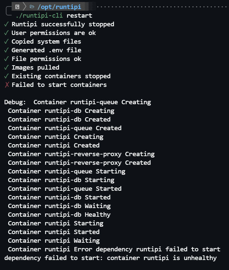Viewport: 229px width, 270px height.
Task: Click the 'Debug:' label
Action: point(15,102)
